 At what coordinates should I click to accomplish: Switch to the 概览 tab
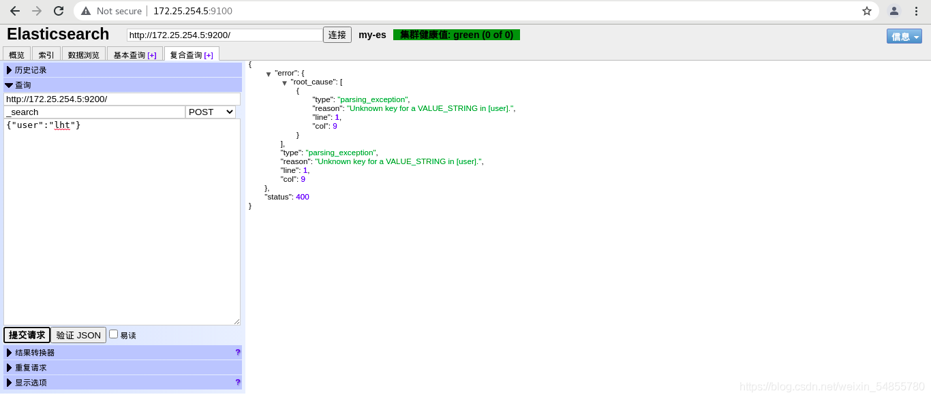16,54
